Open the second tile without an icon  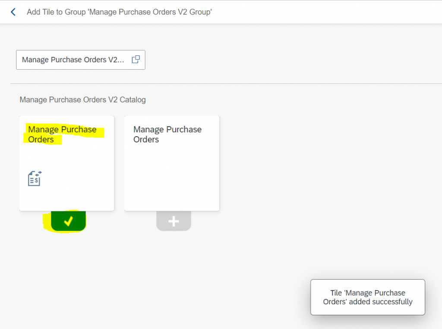click(x=172, y=163)
